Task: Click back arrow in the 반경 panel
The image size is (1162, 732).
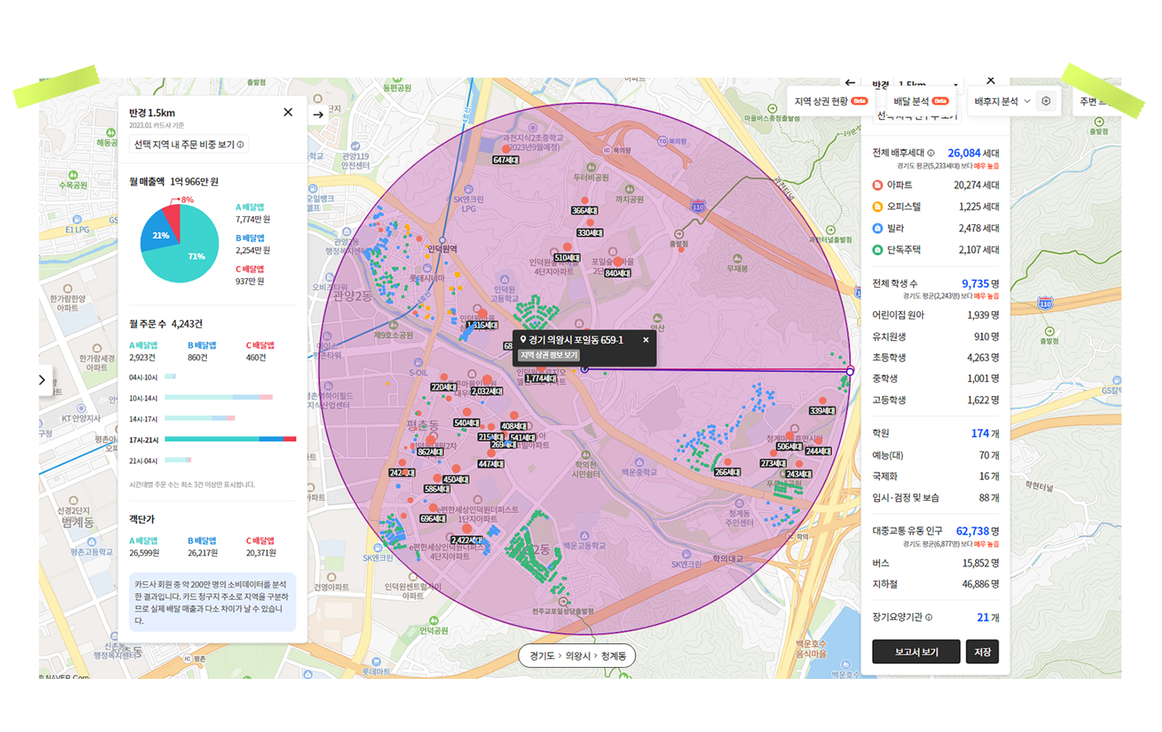Action: pos(850,82)
